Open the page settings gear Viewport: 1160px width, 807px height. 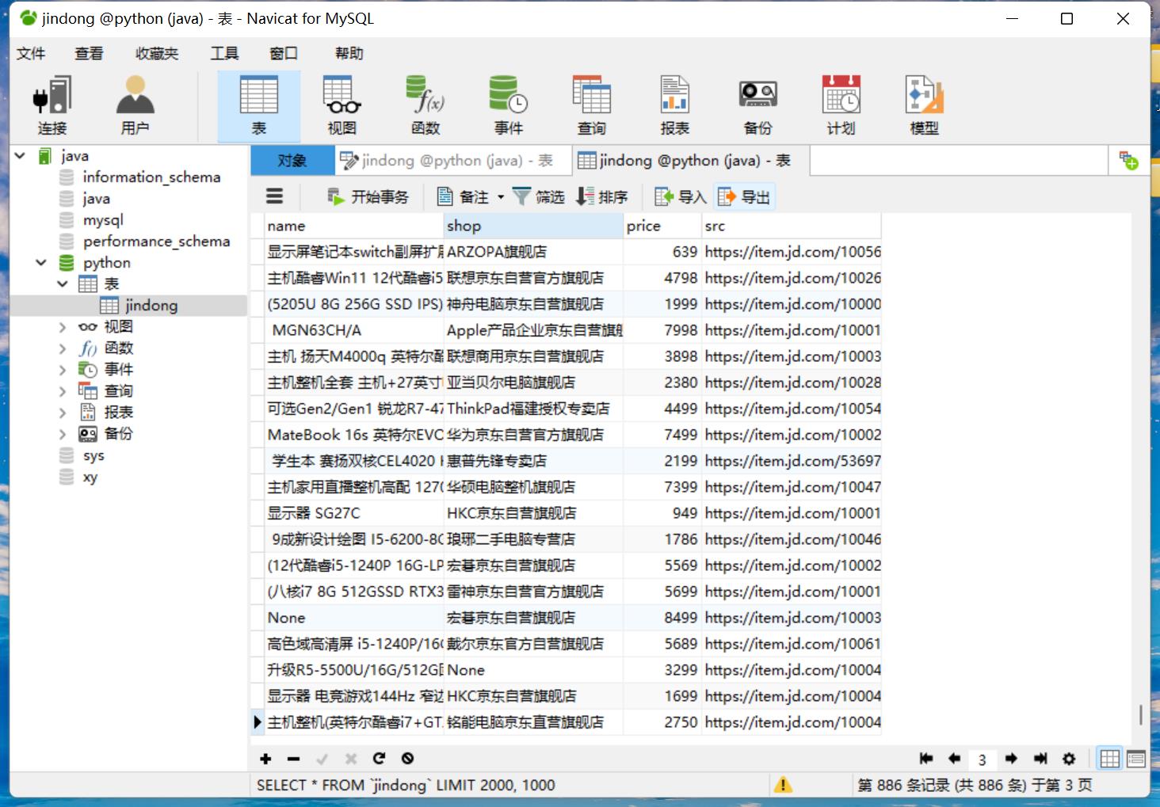(1069, 759)
